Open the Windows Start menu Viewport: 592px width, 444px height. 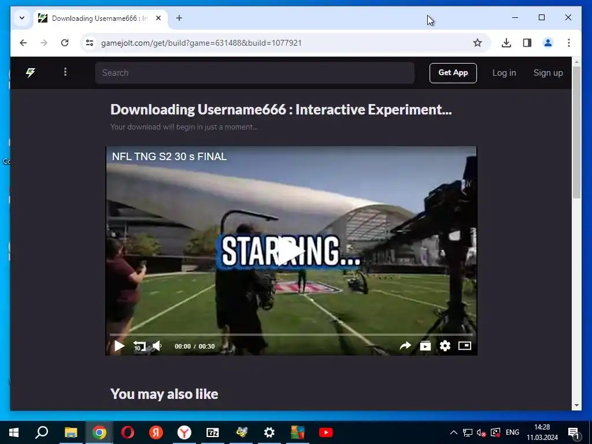pos(14,432)
